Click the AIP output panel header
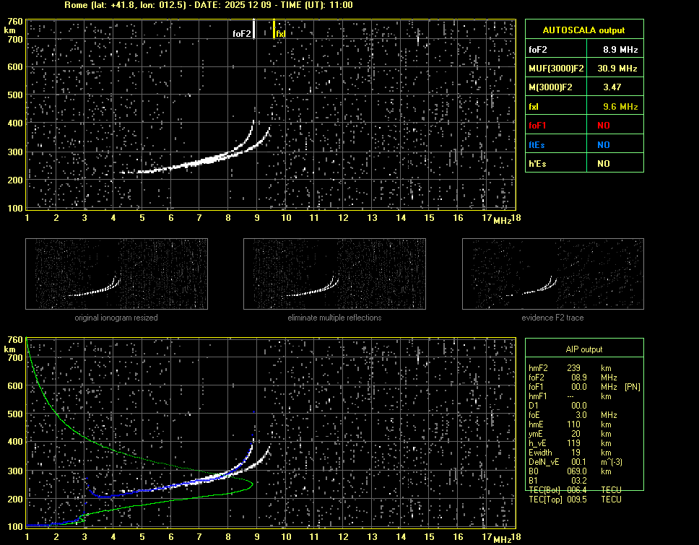The height and width of the screenshot is (545, 699). coord(583,349)
